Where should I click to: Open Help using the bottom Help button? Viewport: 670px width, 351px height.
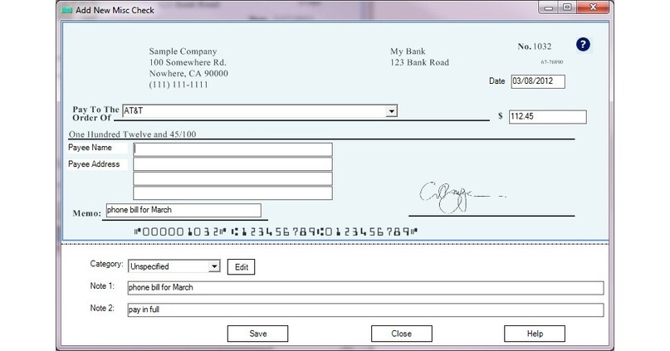coord(535,334)
